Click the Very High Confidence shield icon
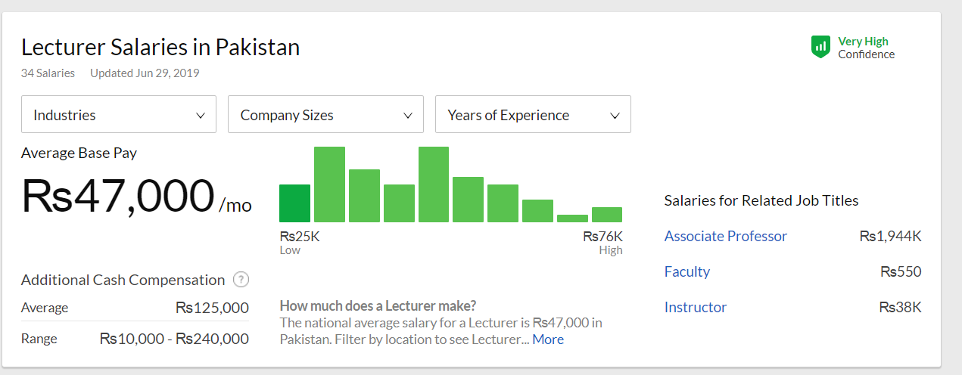The image size is (962, 375). 820,47
